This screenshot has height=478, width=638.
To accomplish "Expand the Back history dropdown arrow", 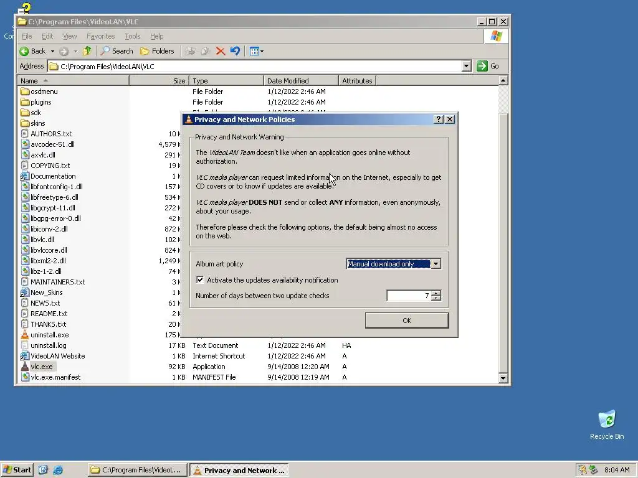I will tap(52, 51).
